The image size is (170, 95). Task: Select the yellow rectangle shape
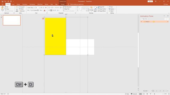(56, 36)
